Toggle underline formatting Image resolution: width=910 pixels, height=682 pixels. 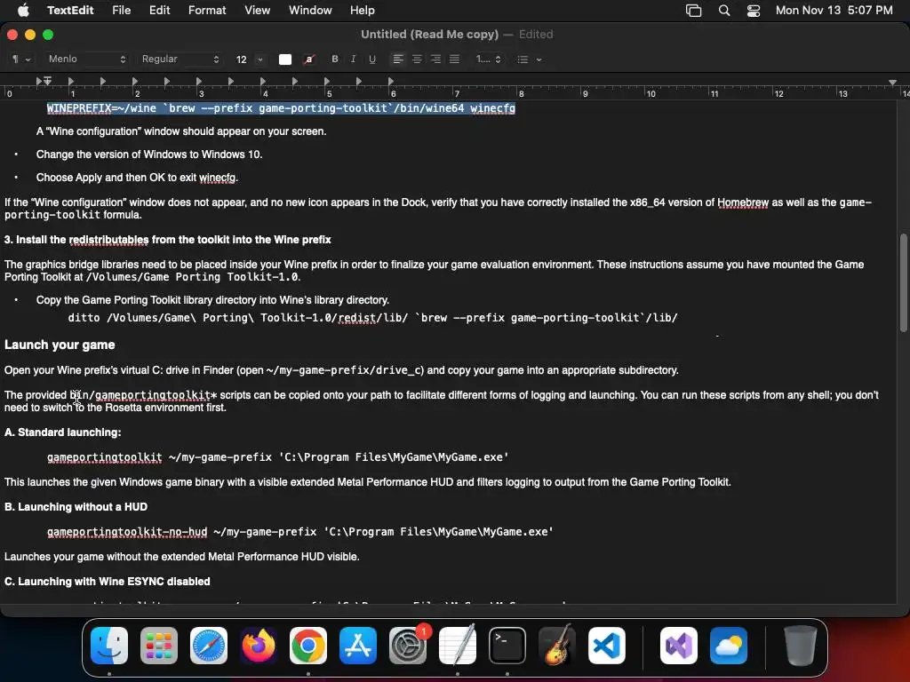372,59
